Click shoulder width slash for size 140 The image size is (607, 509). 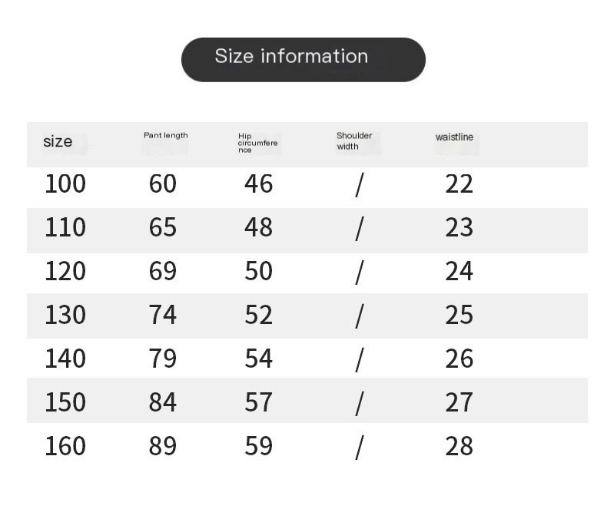pos(360,360)
